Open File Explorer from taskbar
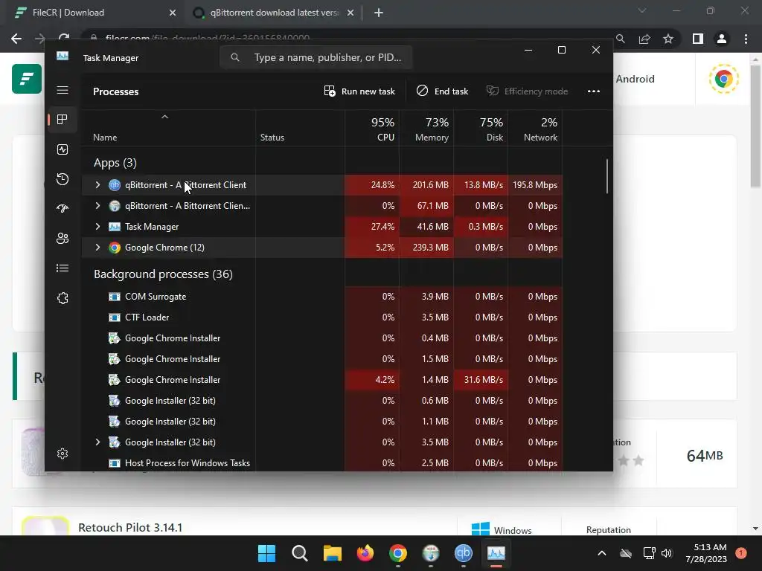Screen dimensions: 762x571 [x=333, y=553]
